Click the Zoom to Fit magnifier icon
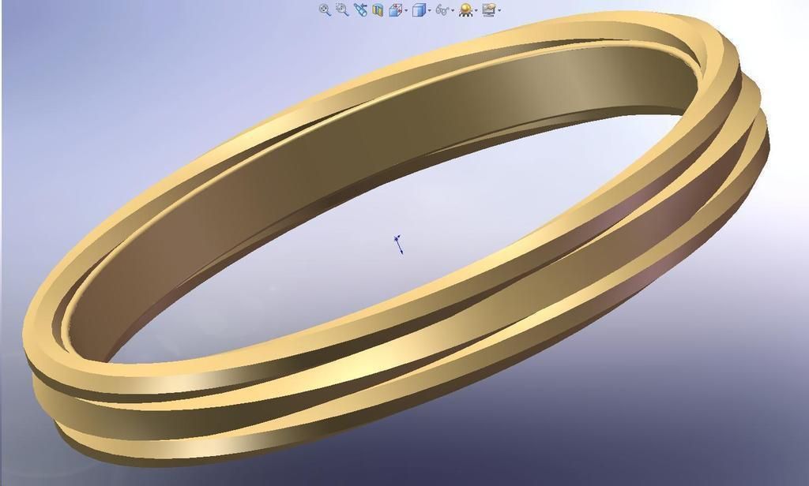Screen dimensions: 809x486 [x=325, y=9]
